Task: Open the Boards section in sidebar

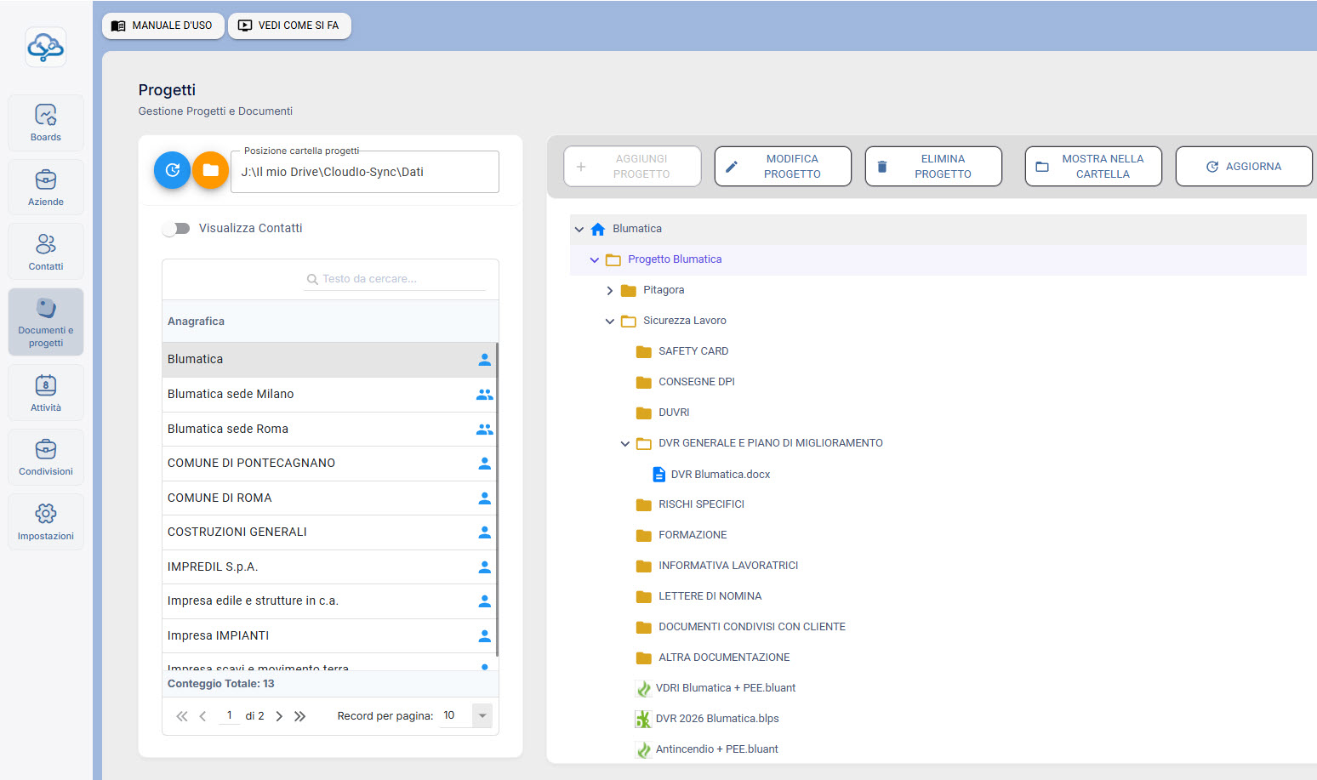Action: [x=46, y=122]
